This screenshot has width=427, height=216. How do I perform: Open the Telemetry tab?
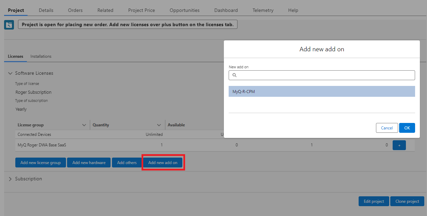coord(263,10)
